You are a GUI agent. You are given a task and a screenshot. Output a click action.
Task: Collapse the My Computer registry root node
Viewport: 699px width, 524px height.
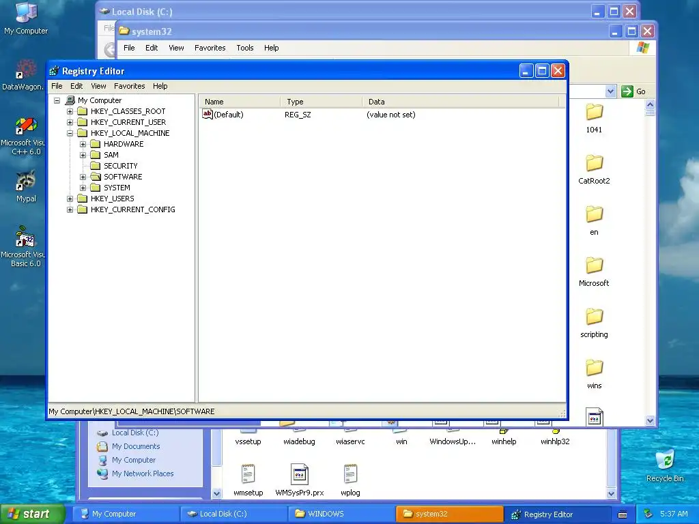[x=57, y=101]
